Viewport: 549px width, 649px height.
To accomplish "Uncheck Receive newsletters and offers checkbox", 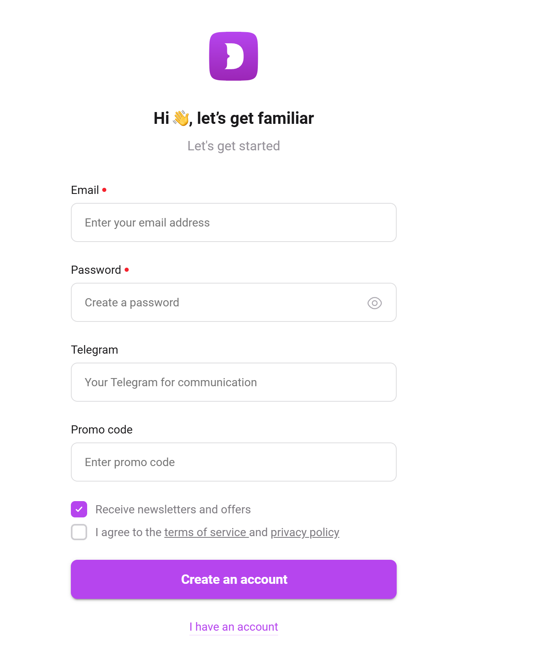I will [x=79, y=509].
